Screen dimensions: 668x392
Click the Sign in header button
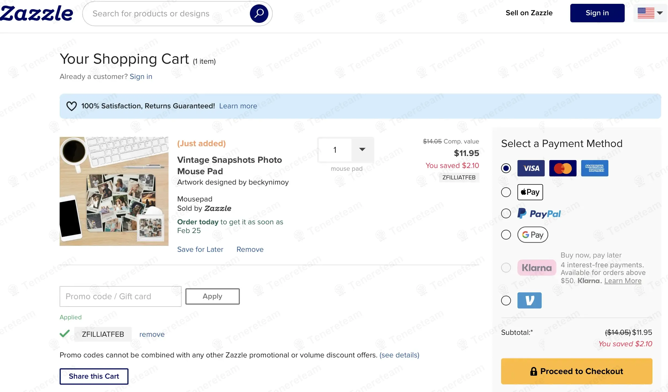(x=597, y=13)
